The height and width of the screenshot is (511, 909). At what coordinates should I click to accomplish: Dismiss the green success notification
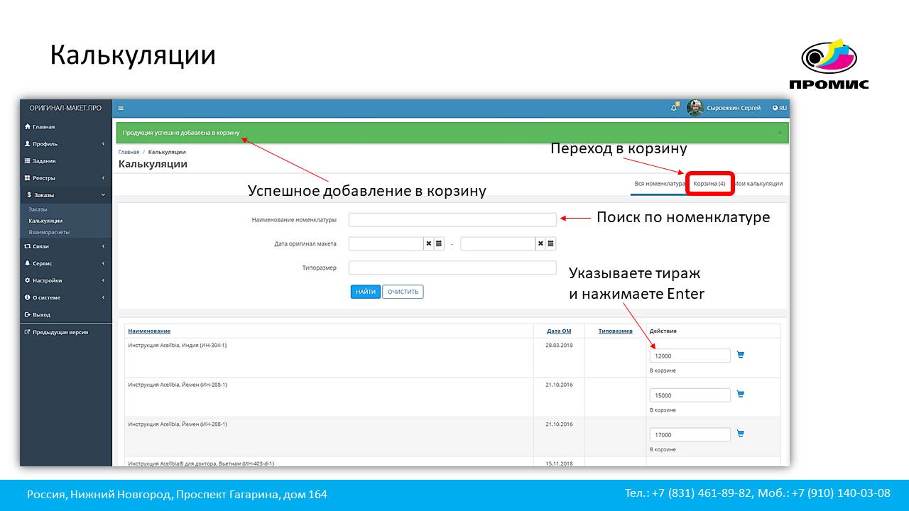(780, 133)
